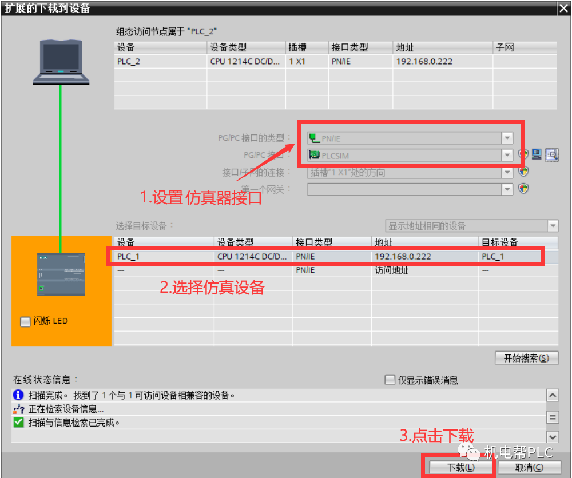
Task: Open the 接口/子网的连接 dropdown
Action: [x=507, y=172]
